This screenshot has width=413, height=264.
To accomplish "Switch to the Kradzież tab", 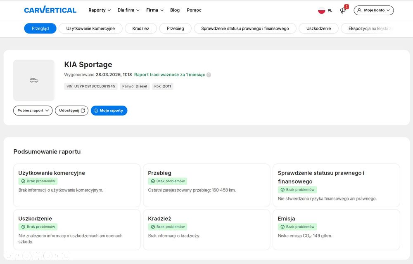I will (141, 28).
